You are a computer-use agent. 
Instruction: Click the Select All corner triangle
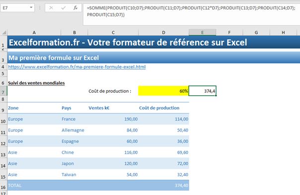4,33
